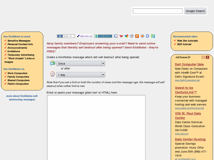Viewport: 214px width, 160px height.
Task: Click the clock icon beside 1 day
Action: (x=53, y=74)
